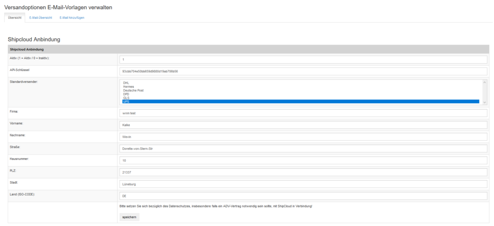Click the Nachname field containing Wevin
This screenshot has height=226, width=494.
303,137
